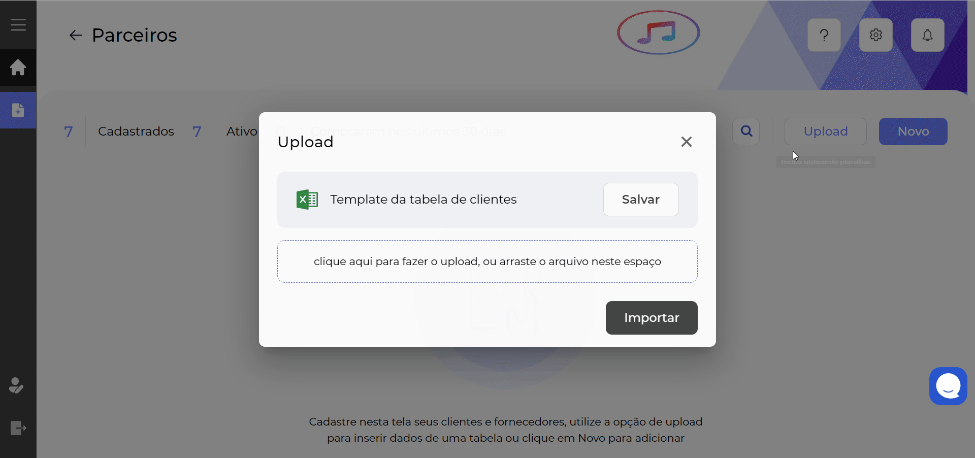Click Importar to import the file
This screenshot has width=975, height=458.
(652, 318)
